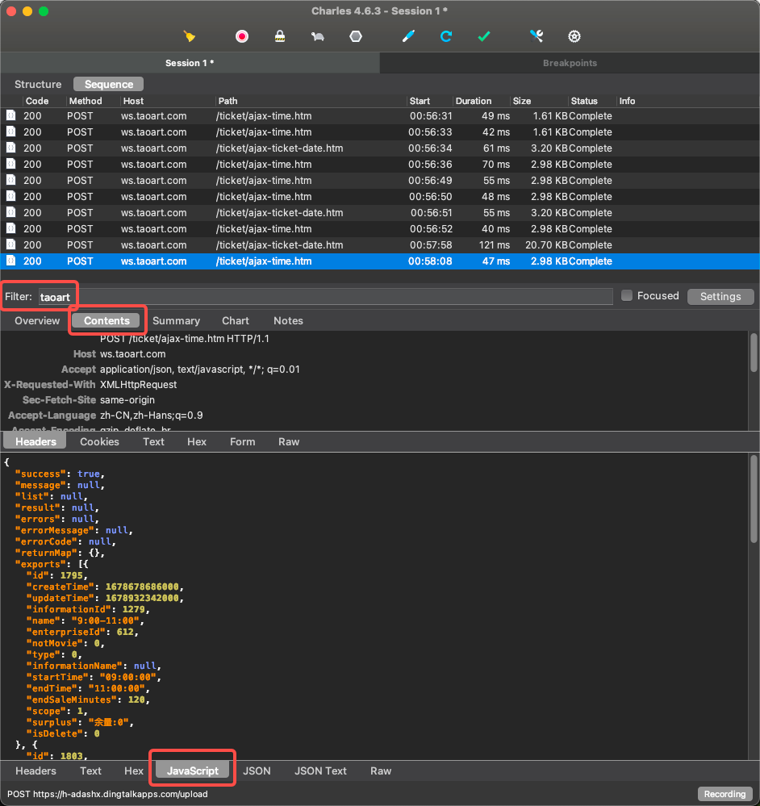
Task: Select the Sequence view
Action: (108, 84)
